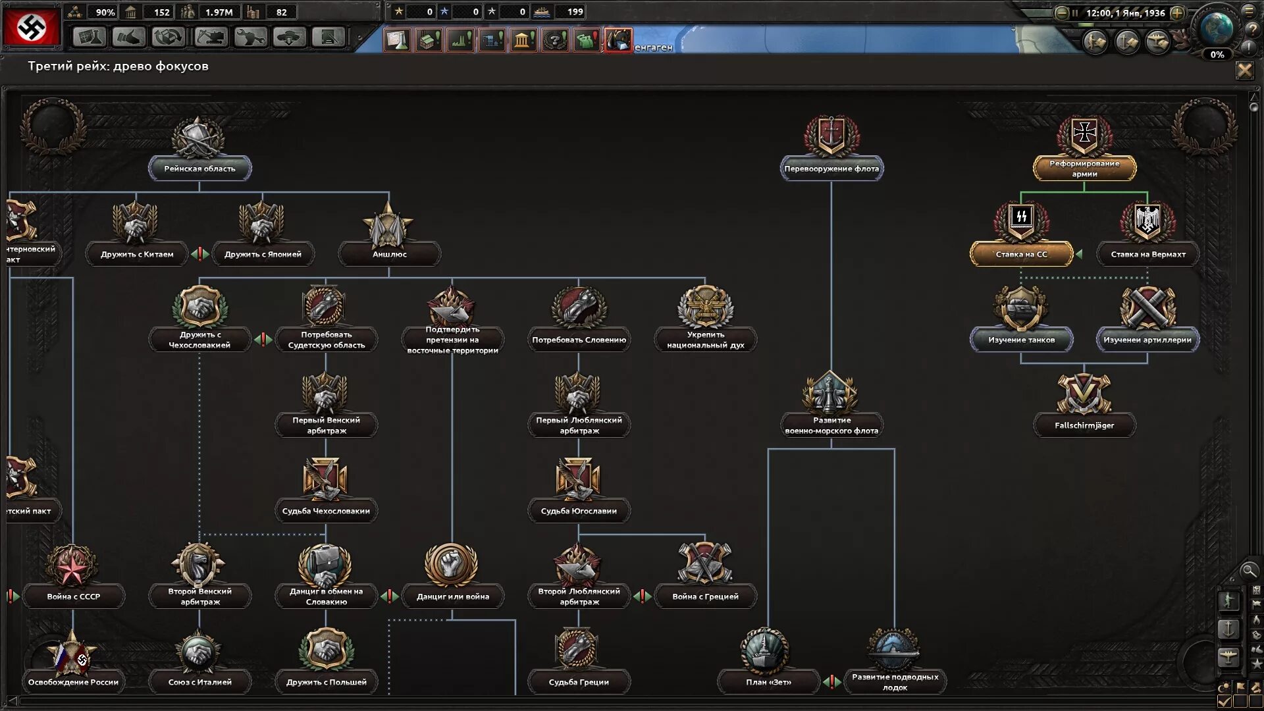Toggle land units map mode soldier icon
The height and width of the screenshot is (711, 1264).
click(1228, 600)
